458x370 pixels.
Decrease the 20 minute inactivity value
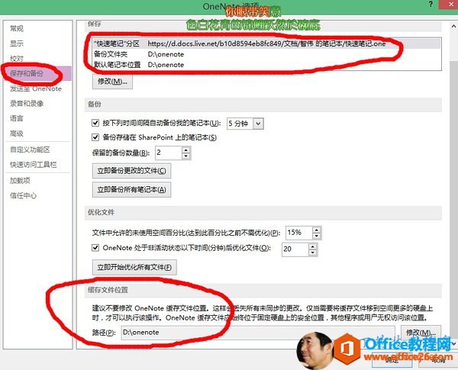[x=312, y=253]
